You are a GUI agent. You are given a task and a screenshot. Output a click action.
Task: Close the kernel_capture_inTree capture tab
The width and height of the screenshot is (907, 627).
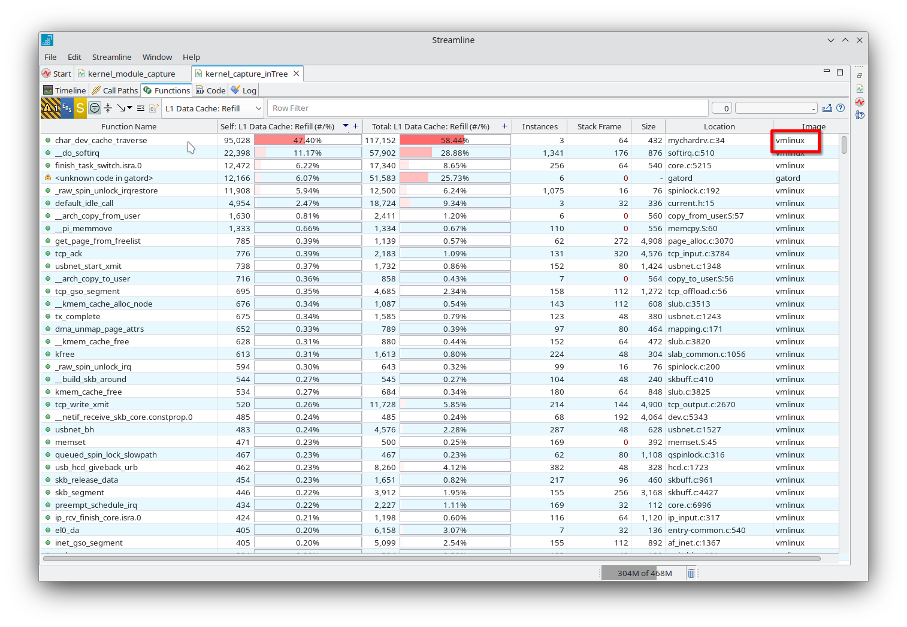click(296, 73)
